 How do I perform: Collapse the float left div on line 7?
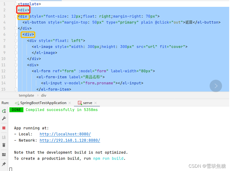click(x=16, y=41)
